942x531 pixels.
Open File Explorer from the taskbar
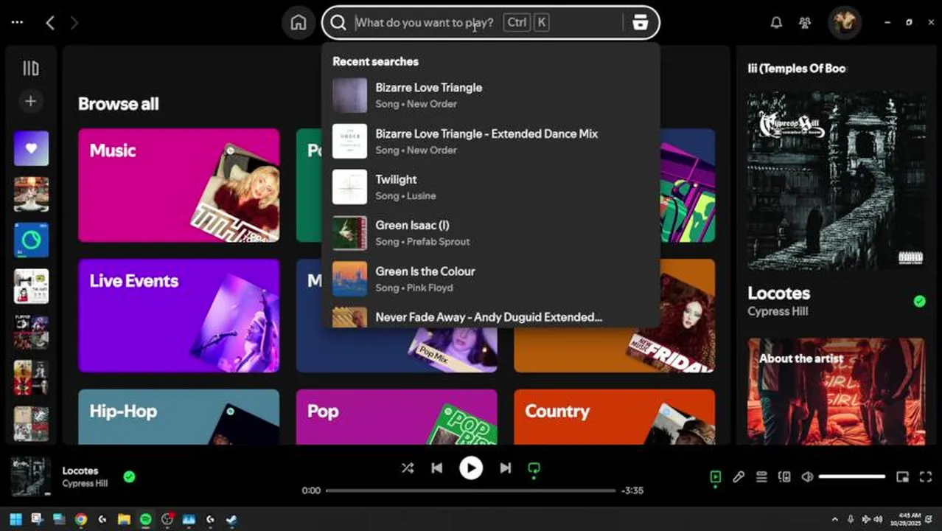(x=124, y=519)
